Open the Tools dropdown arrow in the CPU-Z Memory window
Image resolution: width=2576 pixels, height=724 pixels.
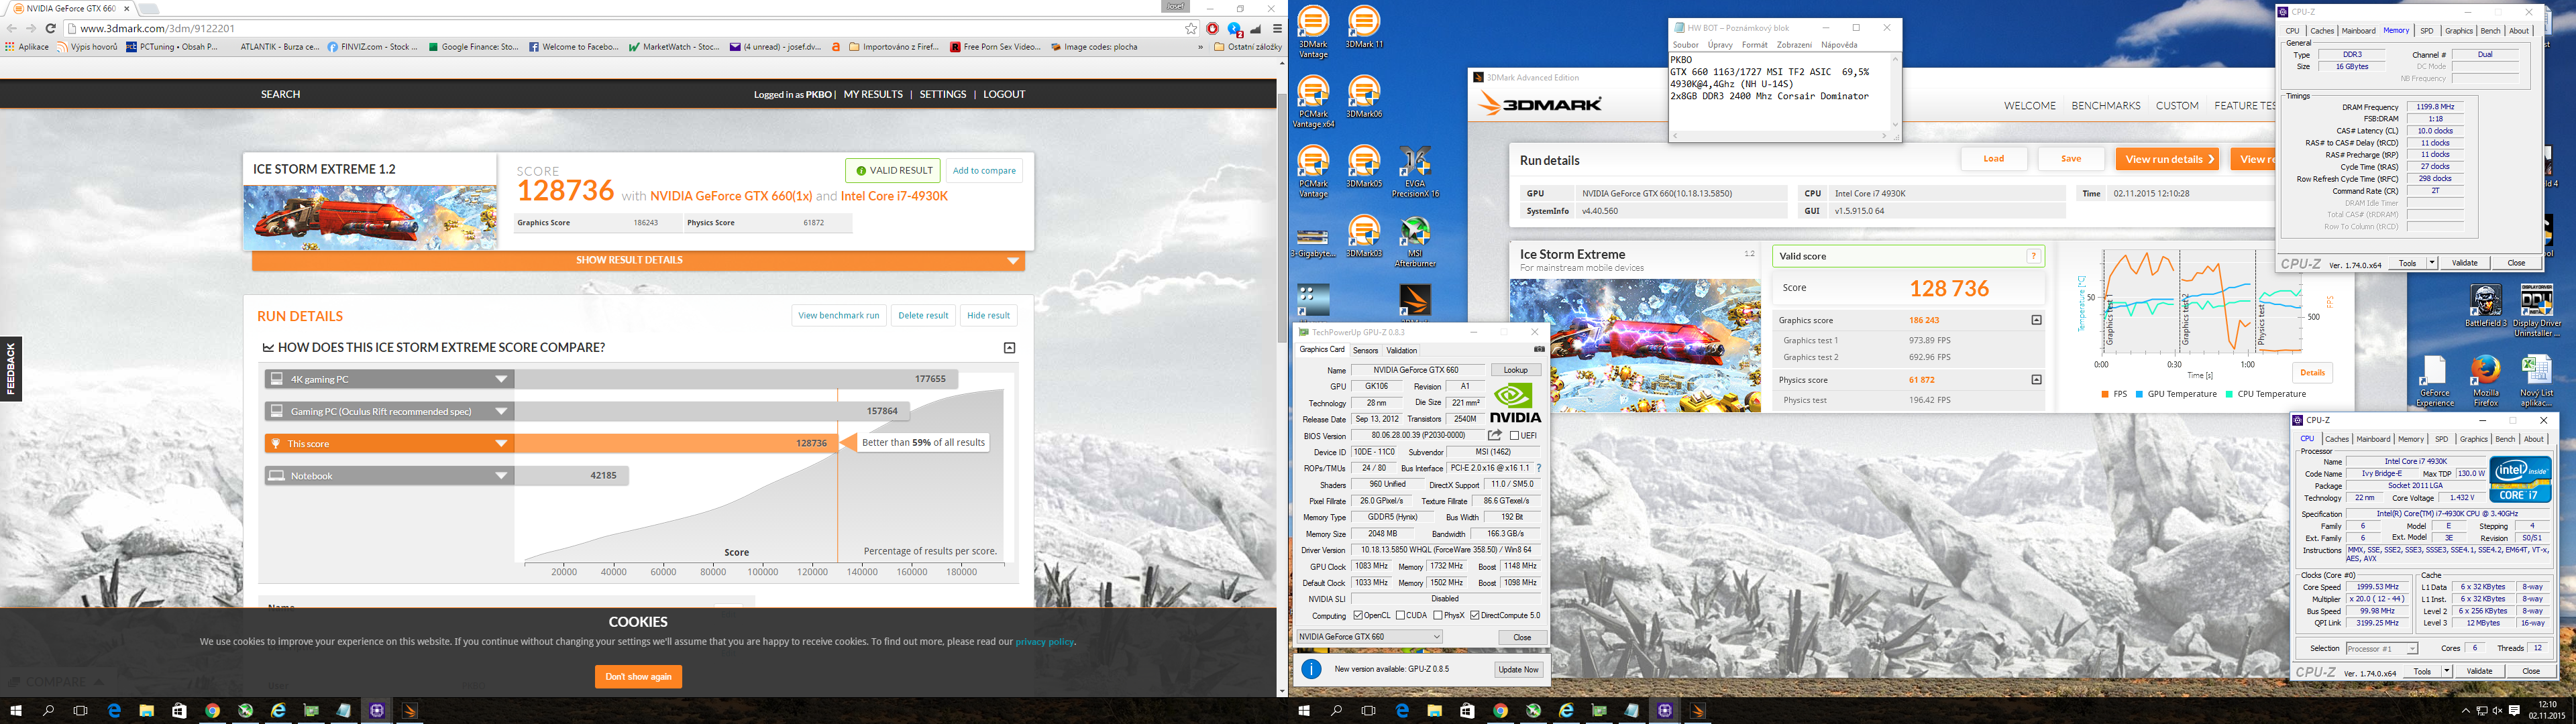(x=2431, y=263)
